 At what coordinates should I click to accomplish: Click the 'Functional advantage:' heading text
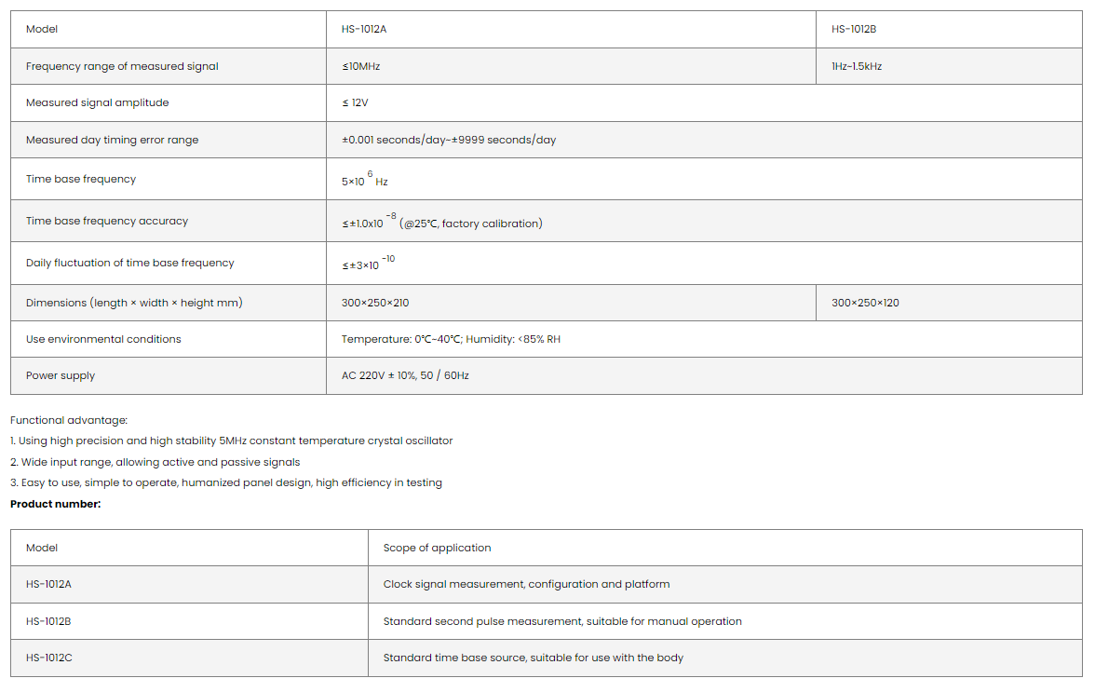[69, 420]
